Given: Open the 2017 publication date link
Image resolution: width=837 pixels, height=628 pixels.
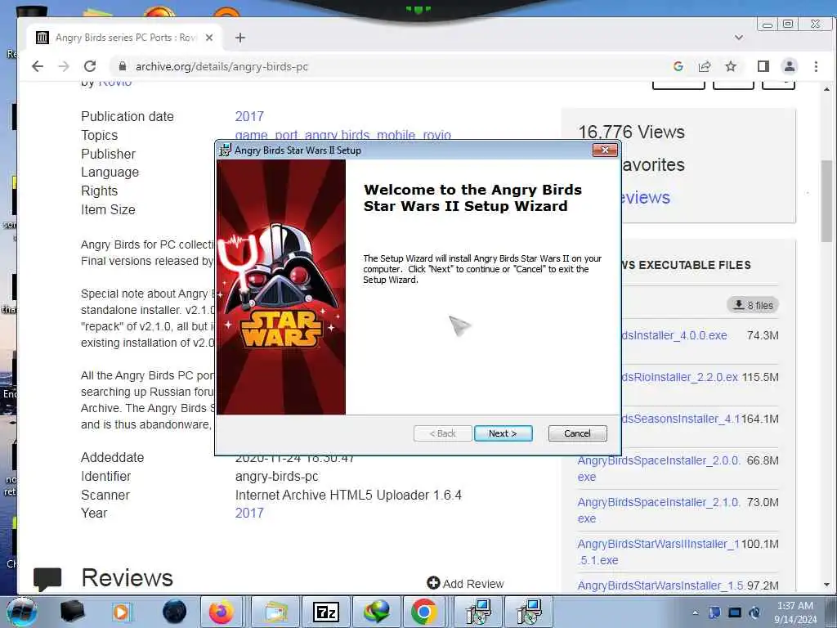Looking at the screenshot, I should click(x=249, y=116).
